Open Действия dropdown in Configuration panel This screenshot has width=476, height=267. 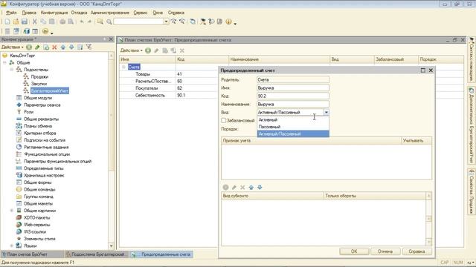click(12, 47)
